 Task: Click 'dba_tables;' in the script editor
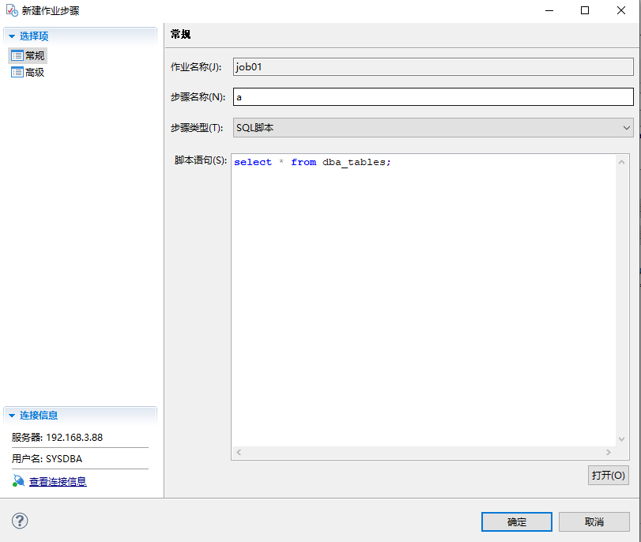point(356,162)
